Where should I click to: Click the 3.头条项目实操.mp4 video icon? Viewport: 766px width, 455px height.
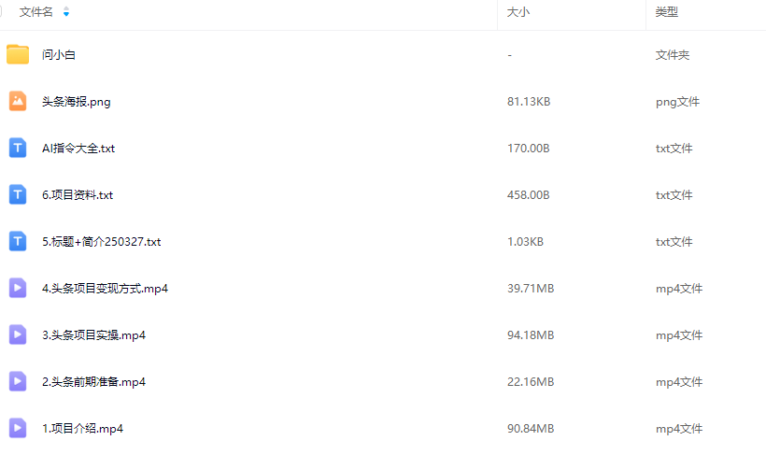[x=18, y=334]
